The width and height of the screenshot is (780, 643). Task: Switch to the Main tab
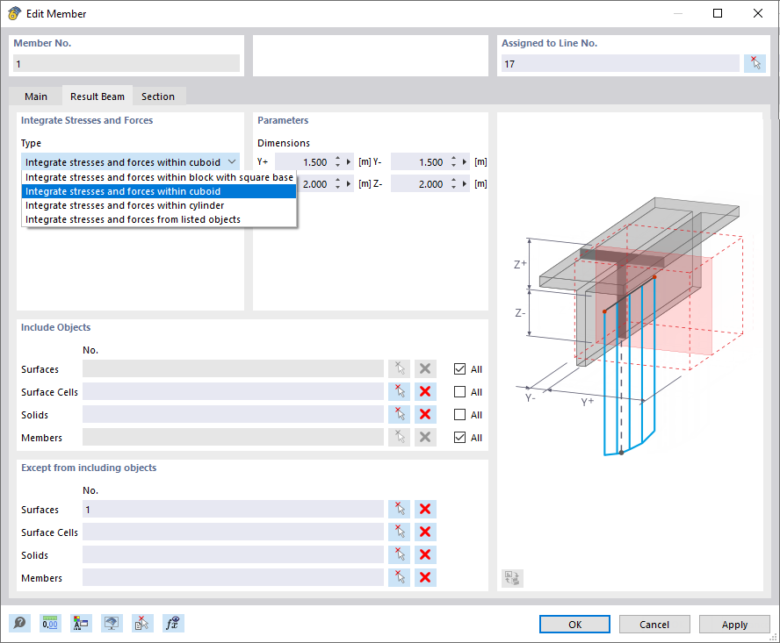click(x=36, y=96)
